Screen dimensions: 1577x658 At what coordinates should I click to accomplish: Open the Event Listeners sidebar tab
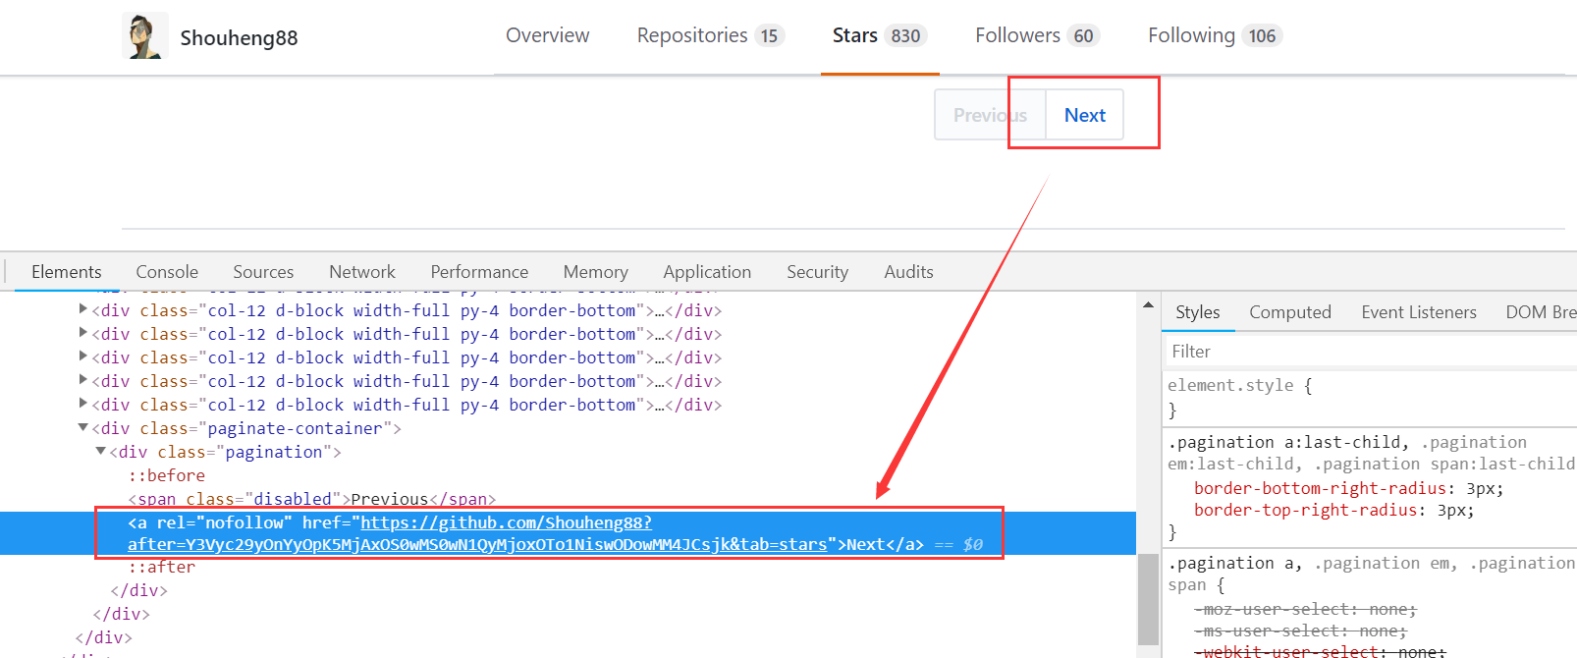coord(1419,312)
